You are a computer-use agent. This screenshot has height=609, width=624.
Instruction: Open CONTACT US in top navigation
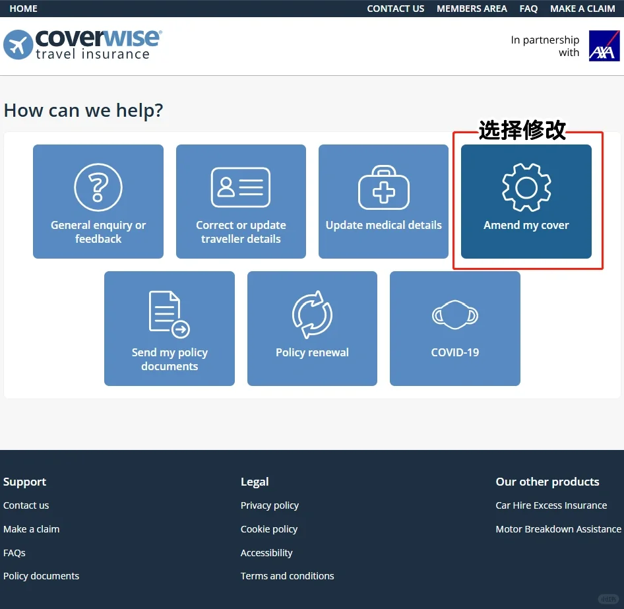pyautogui.click(x=395, y=9)
